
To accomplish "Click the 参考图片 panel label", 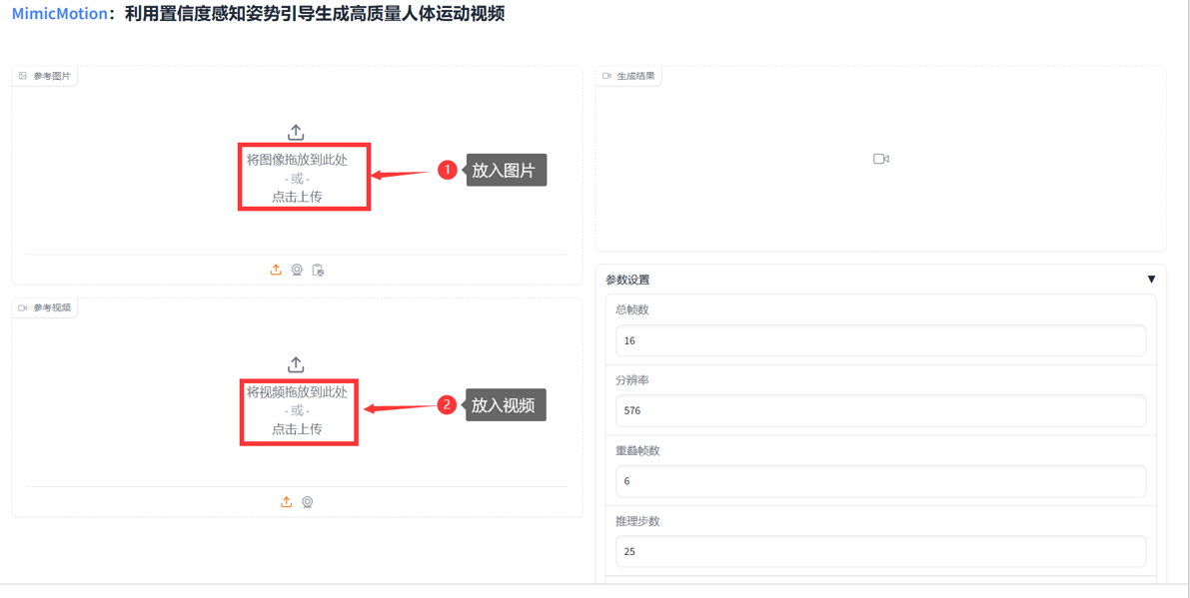I will click(45, 76).
